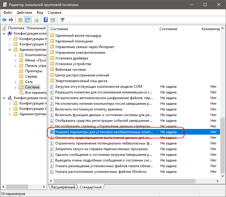
Task: Click the Filter funnel icon
Action: pos(62,20)
